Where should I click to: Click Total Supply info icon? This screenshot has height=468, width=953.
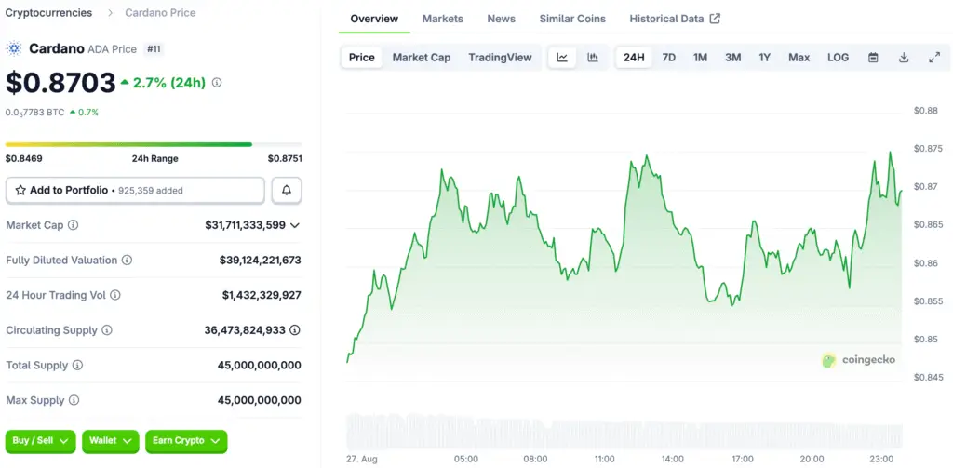(78, 366)
